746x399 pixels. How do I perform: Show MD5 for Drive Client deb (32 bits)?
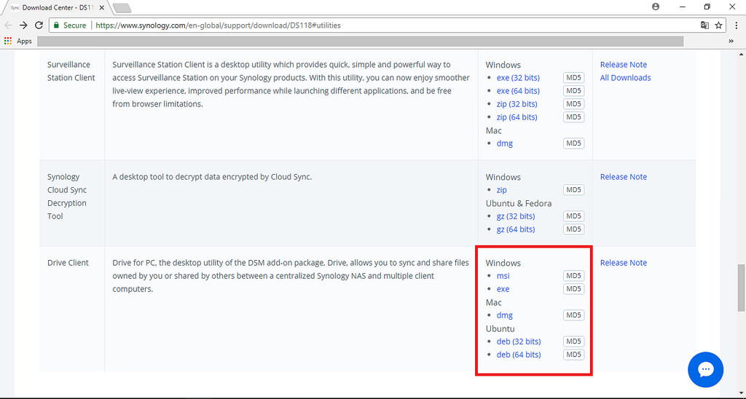pos(573,341)
